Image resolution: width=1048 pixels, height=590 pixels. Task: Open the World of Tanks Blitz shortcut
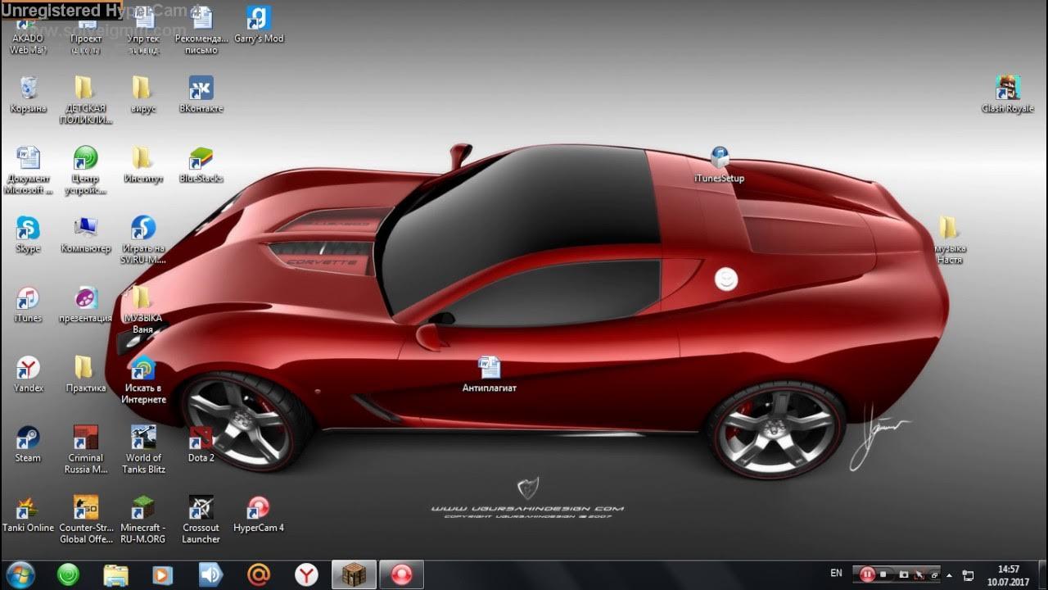click(x=144, y=438)
